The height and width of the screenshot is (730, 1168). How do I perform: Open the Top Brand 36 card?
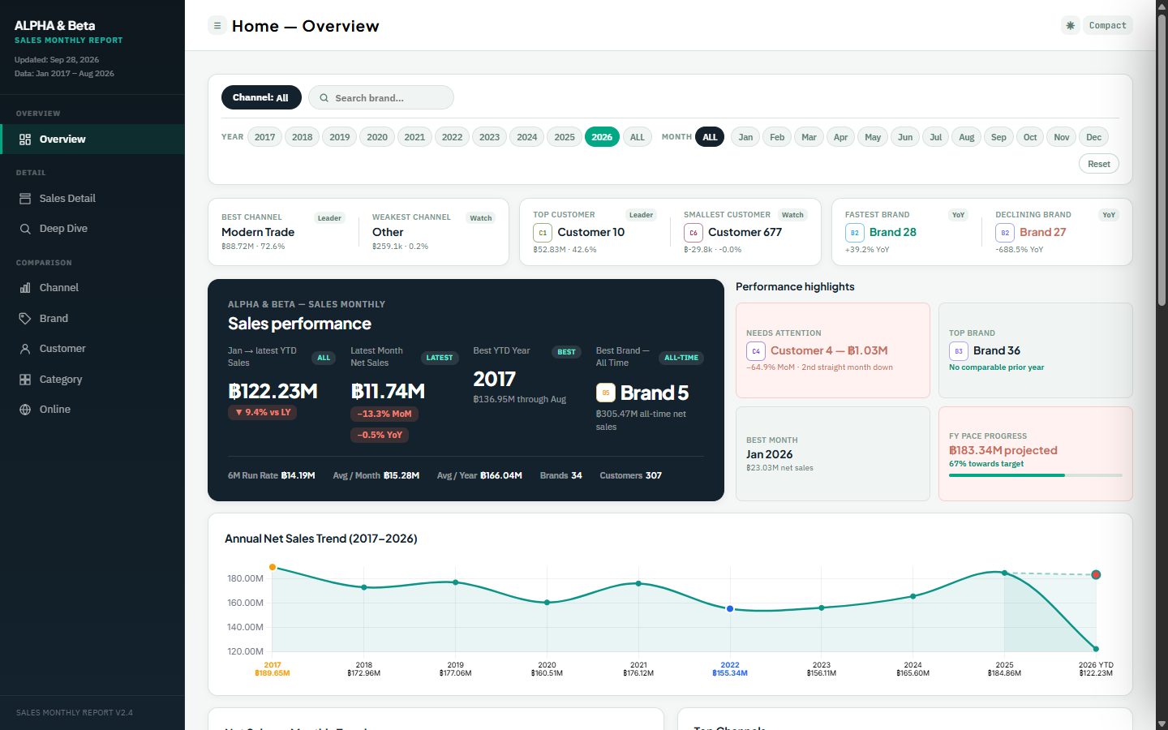click(1035, 350)
